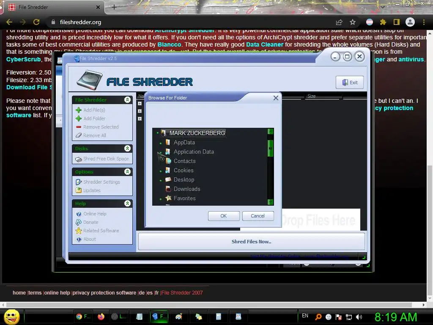Viewport: 433px width, 325px height.
Task: Select the Desktop folder
Action: click(x=184, y=179)
